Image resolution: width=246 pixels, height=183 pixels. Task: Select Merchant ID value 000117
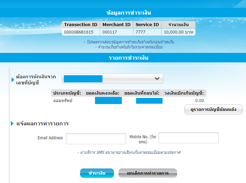tap(110, 32)
